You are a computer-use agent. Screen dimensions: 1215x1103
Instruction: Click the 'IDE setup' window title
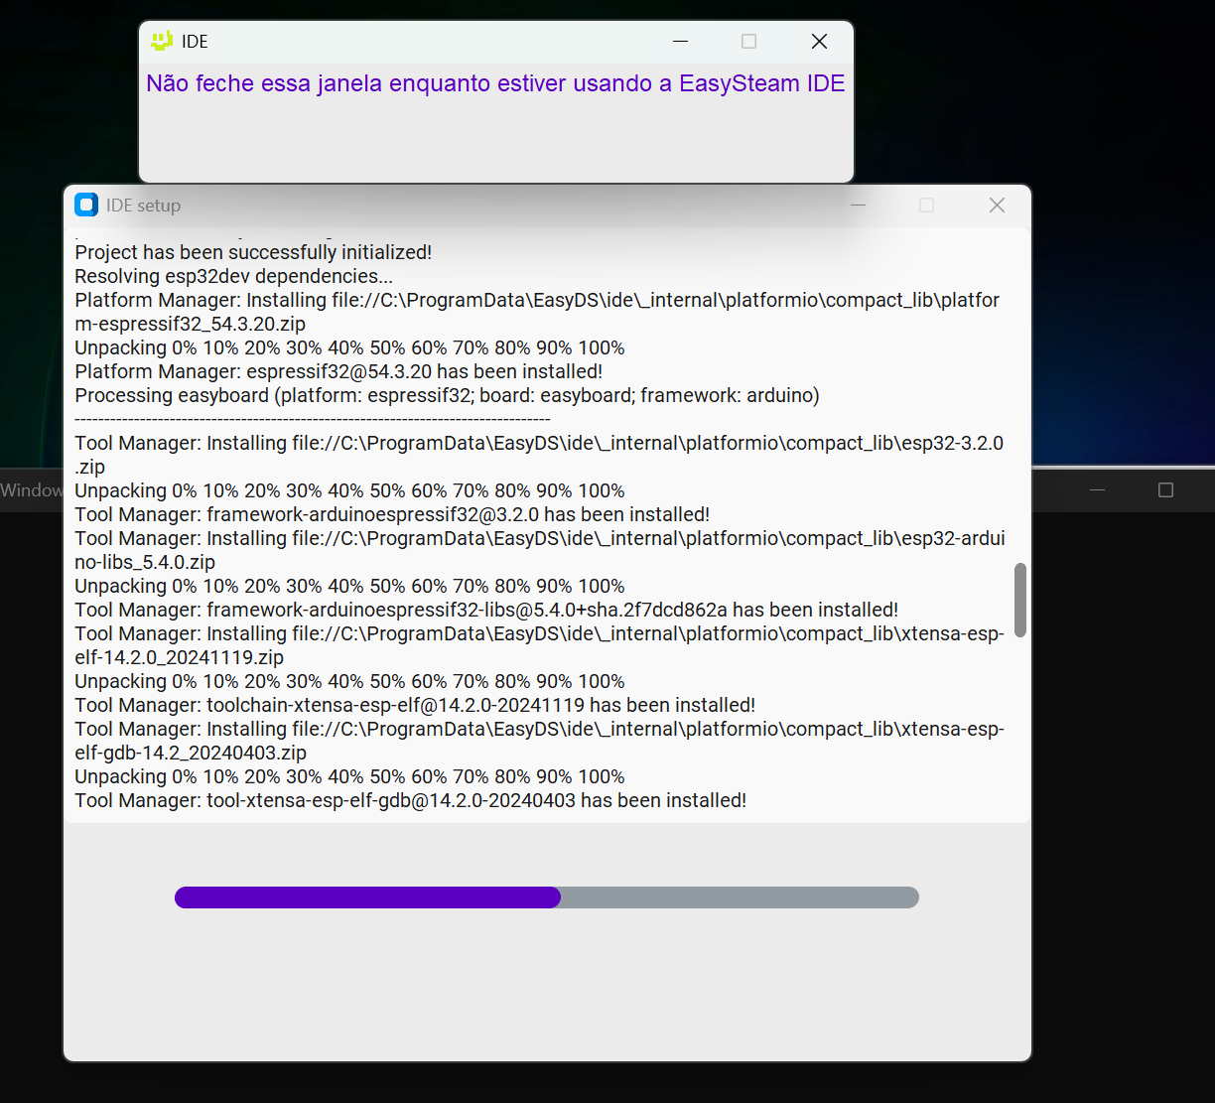click(x=143, y=206)
